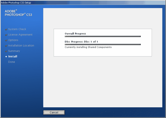Image resolution: width=166 pixels, height=118 pixels.
Task: Select the License Agreement step
Action: point(20,35)
